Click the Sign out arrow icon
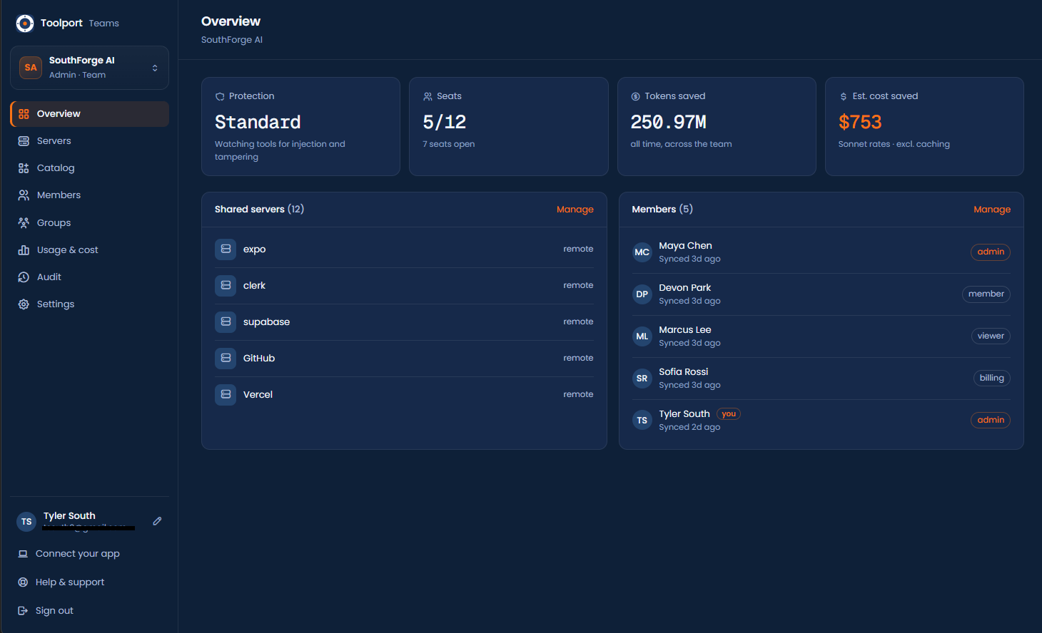The width and height of the screenshot is (1042, 633). pyautogui.click(x=23, y=611)
